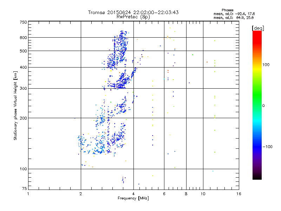Click the y-axis tick label '75'

25,188
